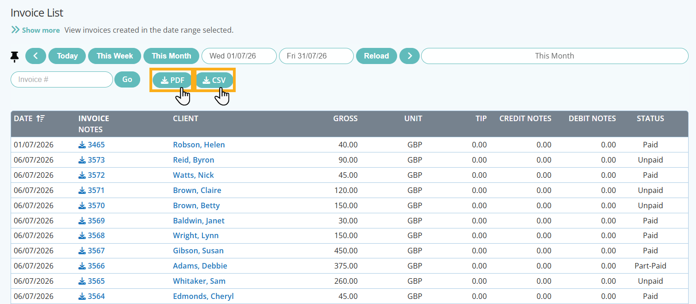Screen dimensions: 696x304
Task: Click the CLIENT column header
Action: coord(185,118)
